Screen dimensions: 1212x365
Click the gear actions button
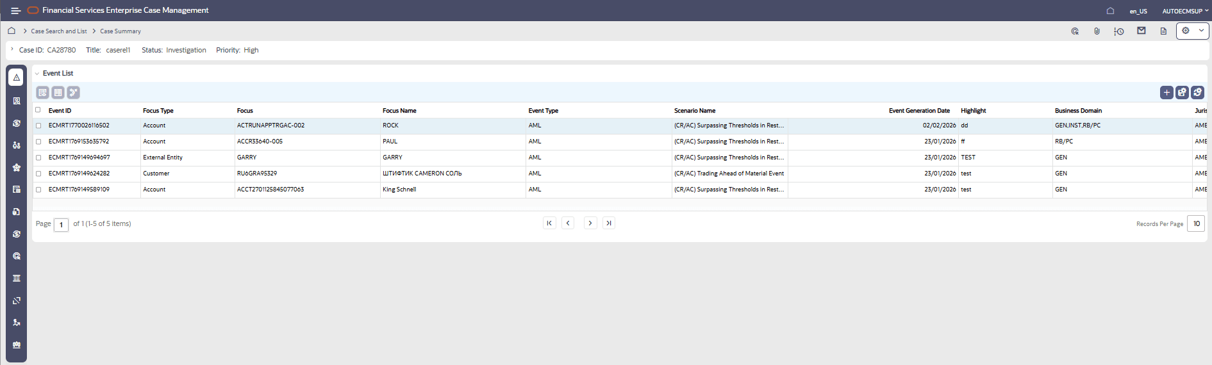1186,31
